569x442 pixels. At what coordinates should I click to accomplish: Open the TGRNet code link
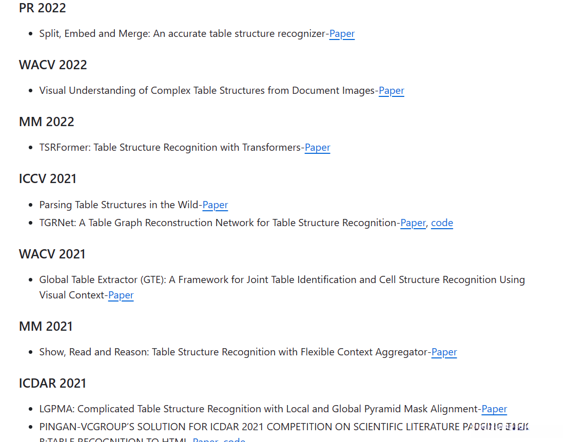coord(442,223)
